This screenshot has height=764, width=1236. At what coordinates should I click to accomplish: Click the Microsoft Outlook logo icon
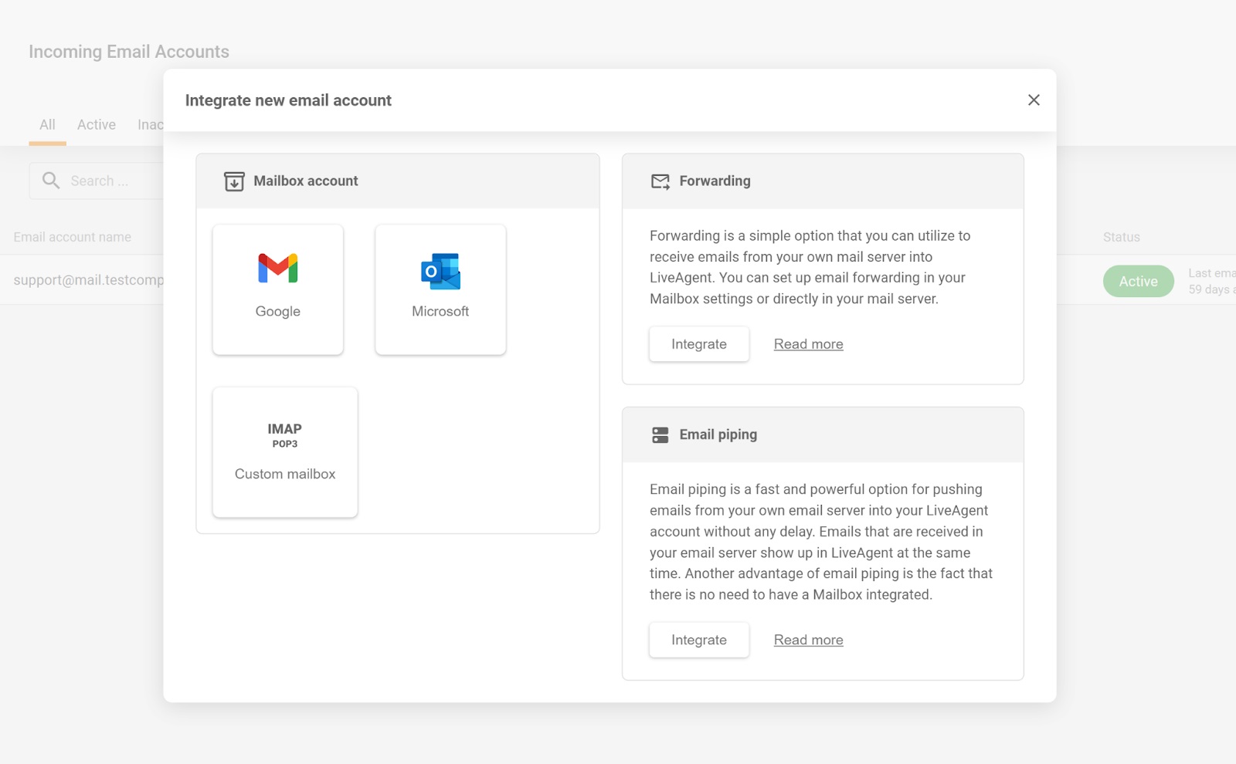[440, 271]
